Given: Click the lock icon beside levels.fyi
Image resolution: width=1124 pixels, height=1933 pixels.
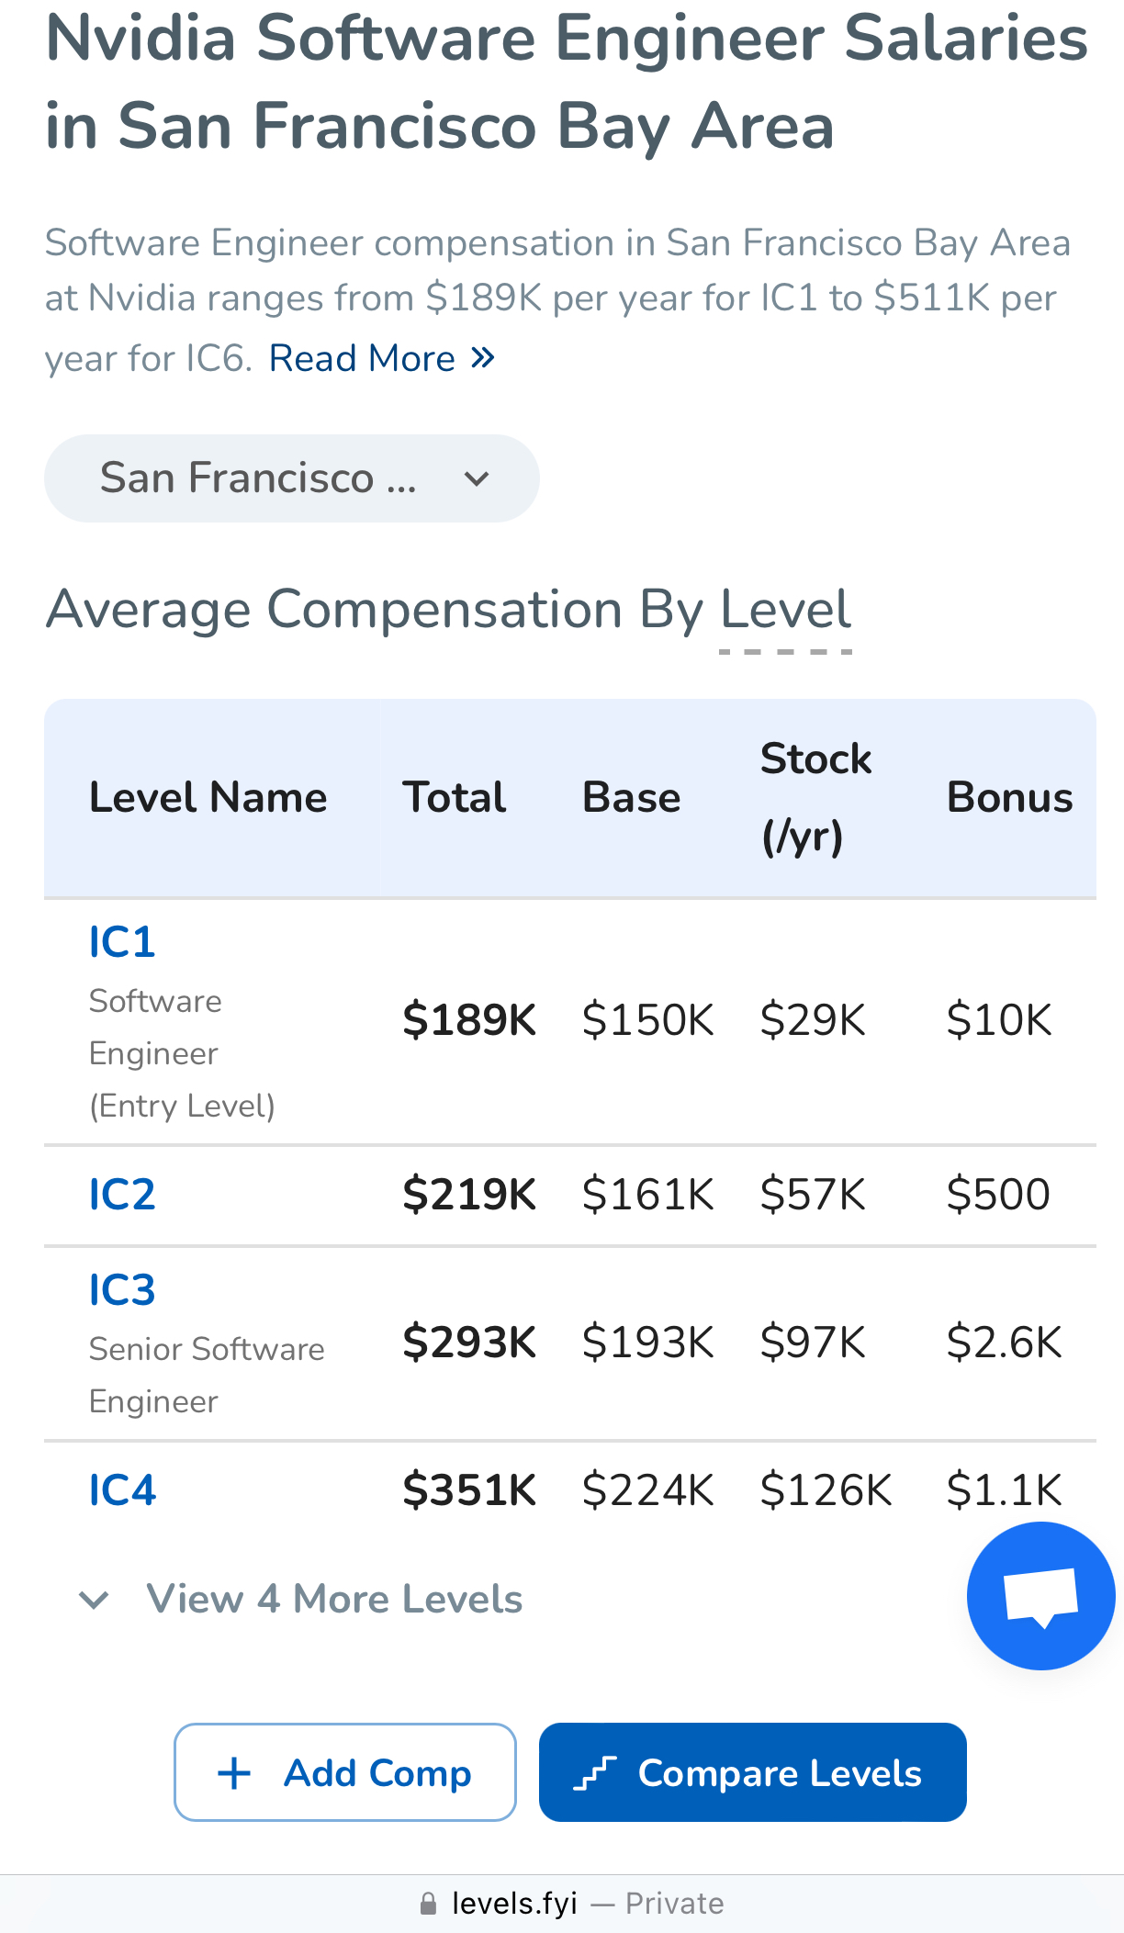Looking at the screenshot, I should click(428, 1904).
